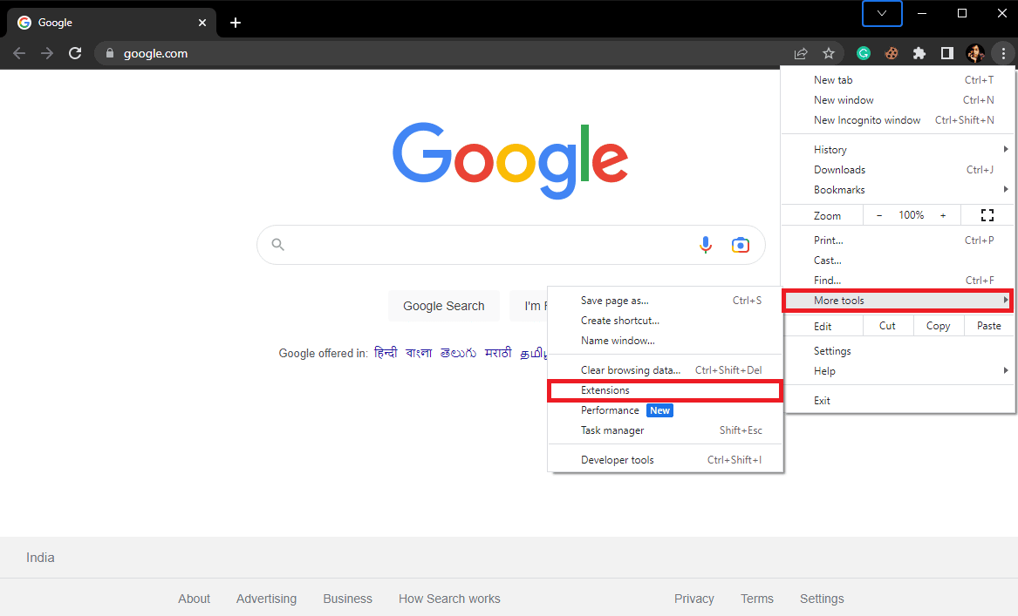This screenshot has height=616, width=1018.
Task: Select Save page as option
Action: point(666,301)
